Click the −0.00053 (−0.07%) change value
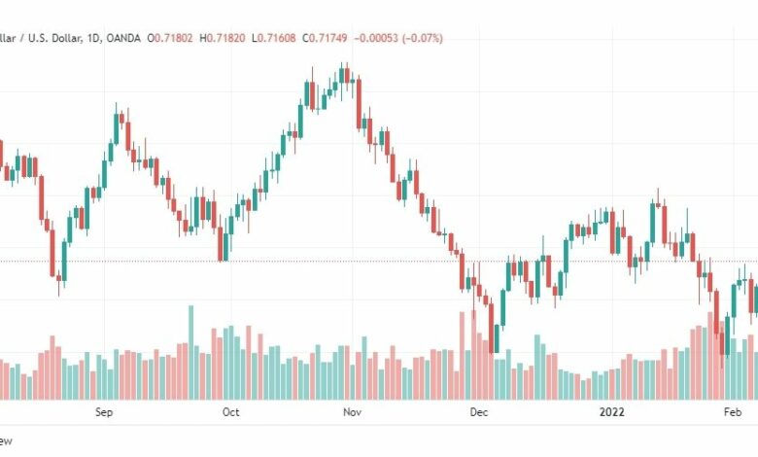This screenshot has height=457, width=758. (x=398, y=38)
